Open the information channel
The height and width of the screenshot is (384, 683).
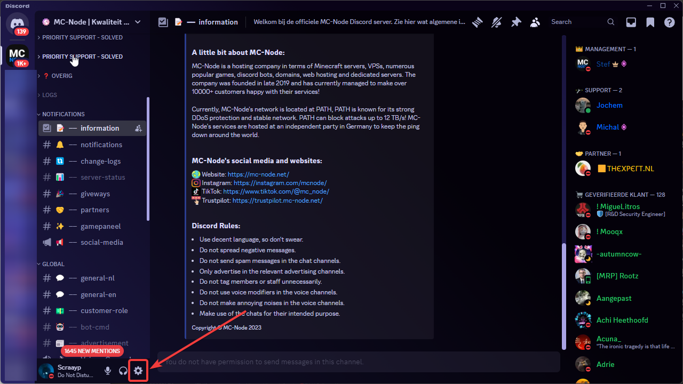pos(92,128)
